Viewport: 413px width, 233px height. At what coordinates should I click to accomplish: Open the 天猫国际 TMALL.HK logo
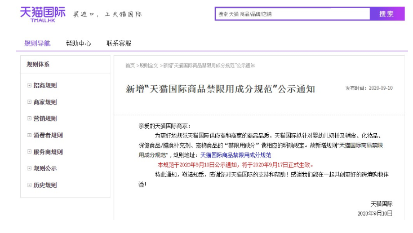(43, 15)
